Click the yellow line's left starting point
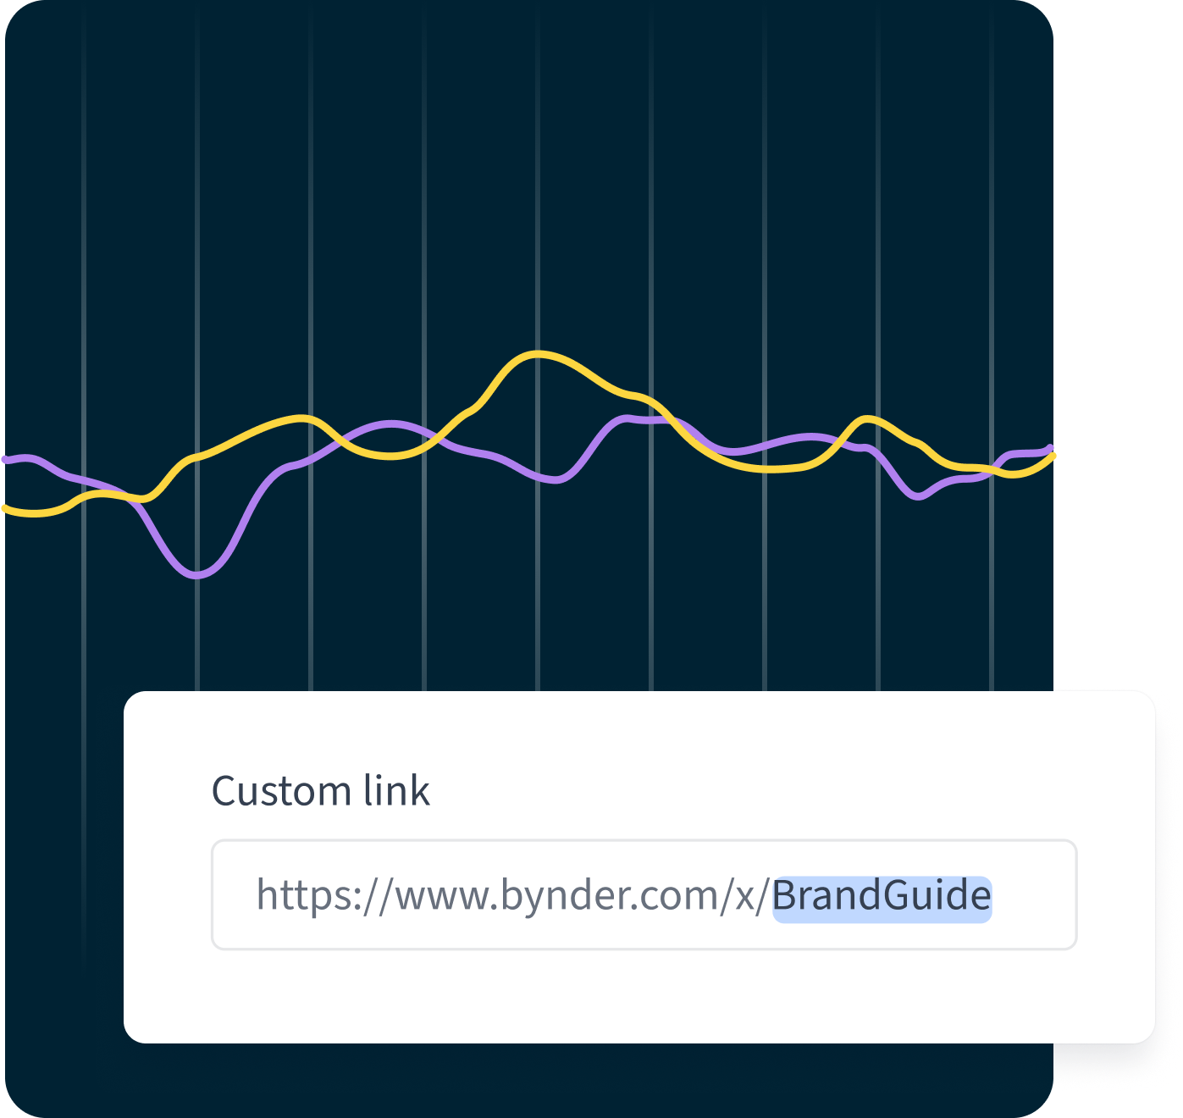This screenshot has width=1183, height=1118. pos(7,508)
